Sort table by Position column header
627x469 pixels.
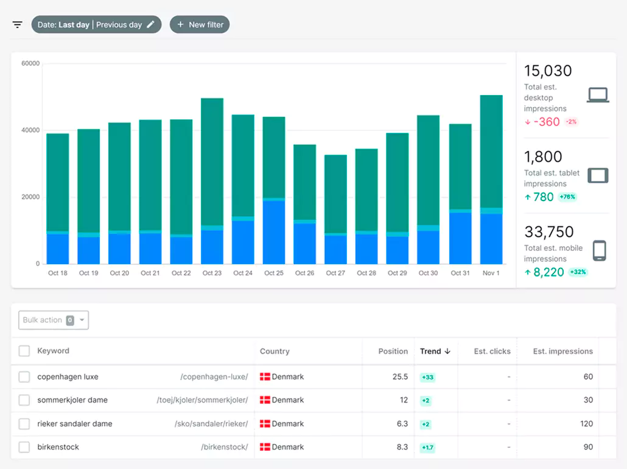(393, 351)
